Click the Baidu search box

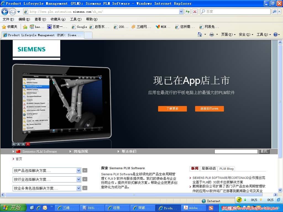pos(235,12)
